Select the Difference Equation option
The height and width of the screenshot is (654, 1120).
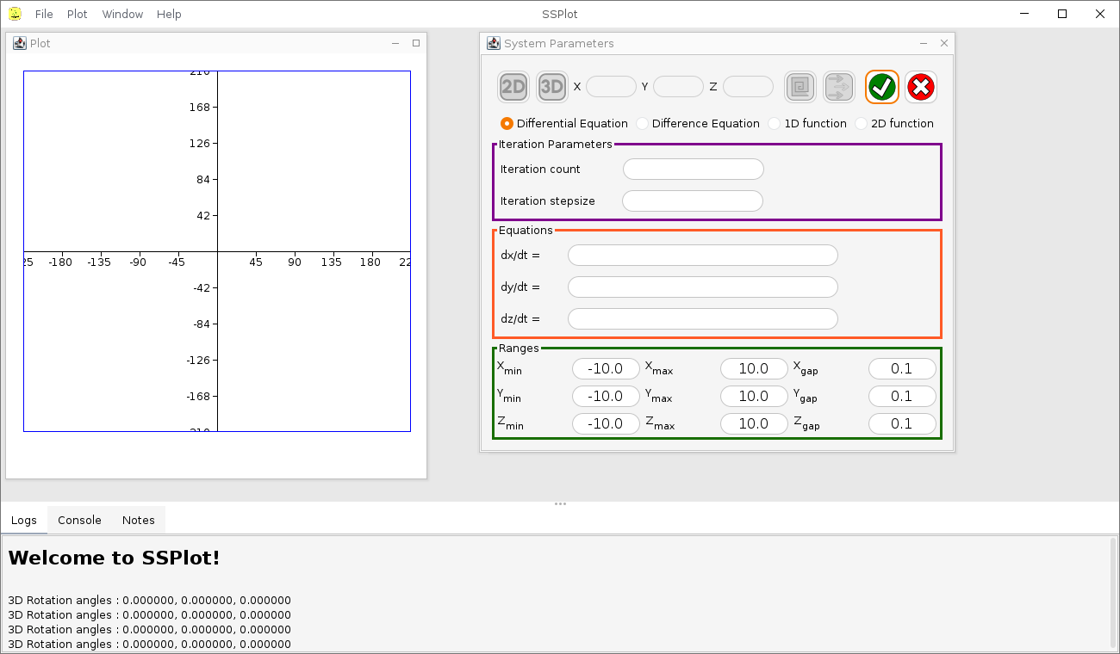[x=698, y=123]
